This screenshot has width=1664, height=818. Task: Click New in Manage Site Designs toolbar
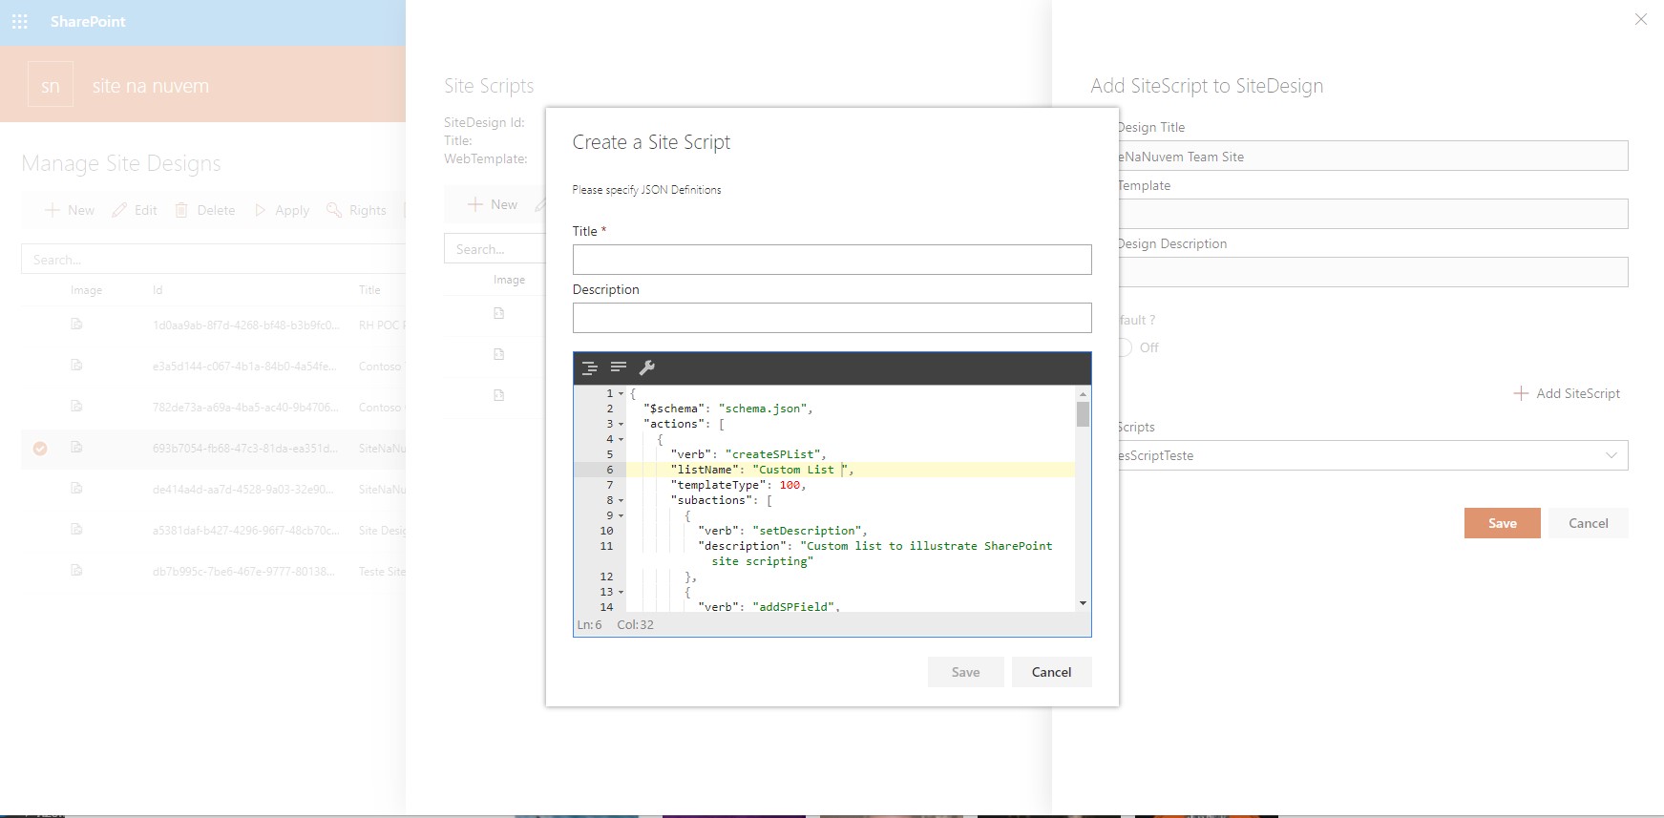coord(70,210)
